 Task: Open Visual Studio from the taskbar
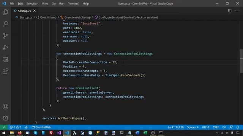point(59,133)
